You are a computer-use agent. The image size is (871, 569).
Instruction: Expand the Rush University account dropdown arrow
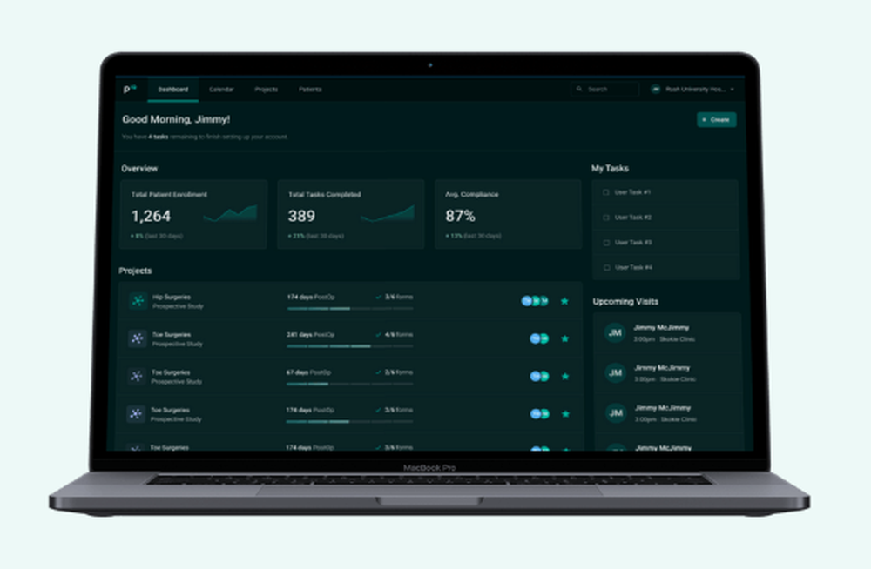pos(733,90)
